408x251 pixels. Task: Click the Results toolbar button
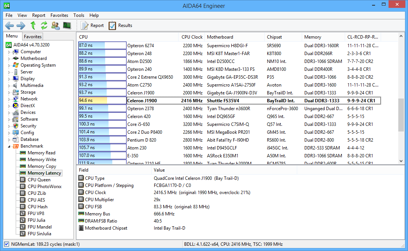(x=120, y=25)
